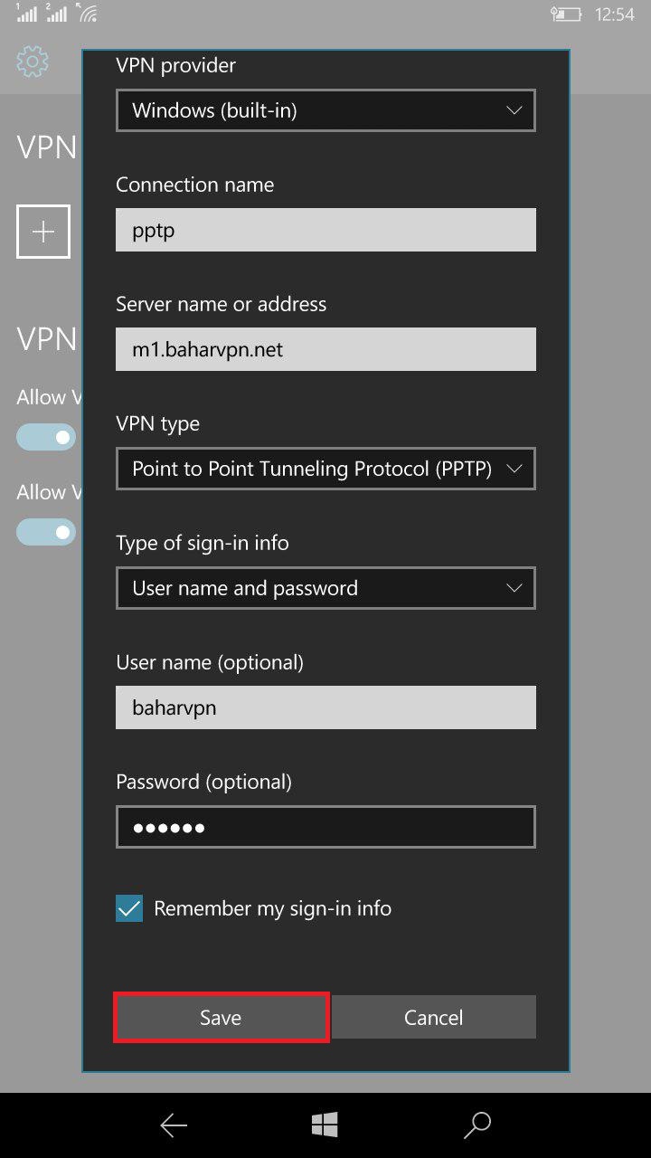Tap the Wi-Fi signal status icon
This screenshot has height=1158, width=651.
(88, 14)
